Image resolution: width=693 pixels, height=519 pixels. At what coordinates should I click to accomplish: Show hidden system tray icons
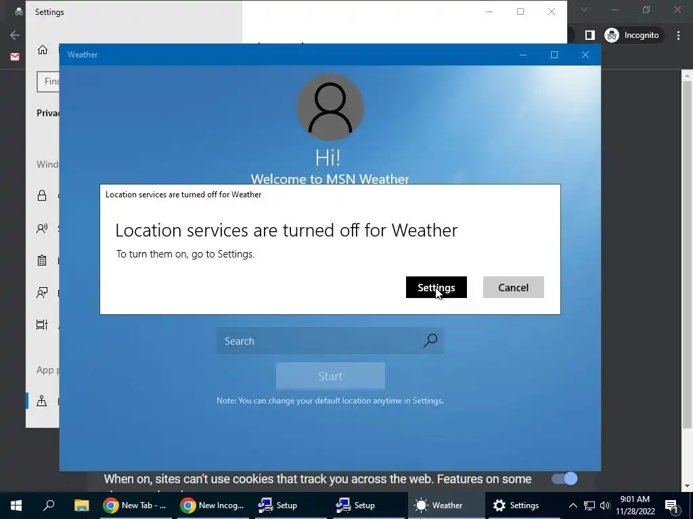pos(573,505)
